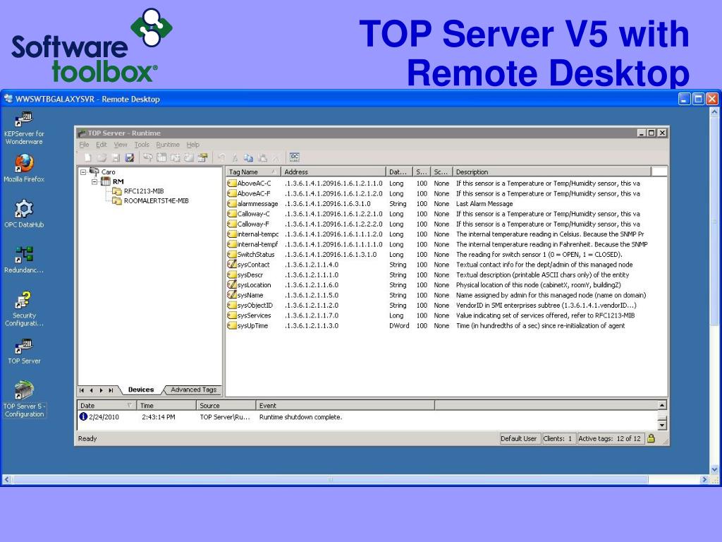The image size is (722, 542).
Task: Select the RM device in tree
Action: [x=118, y=181]
